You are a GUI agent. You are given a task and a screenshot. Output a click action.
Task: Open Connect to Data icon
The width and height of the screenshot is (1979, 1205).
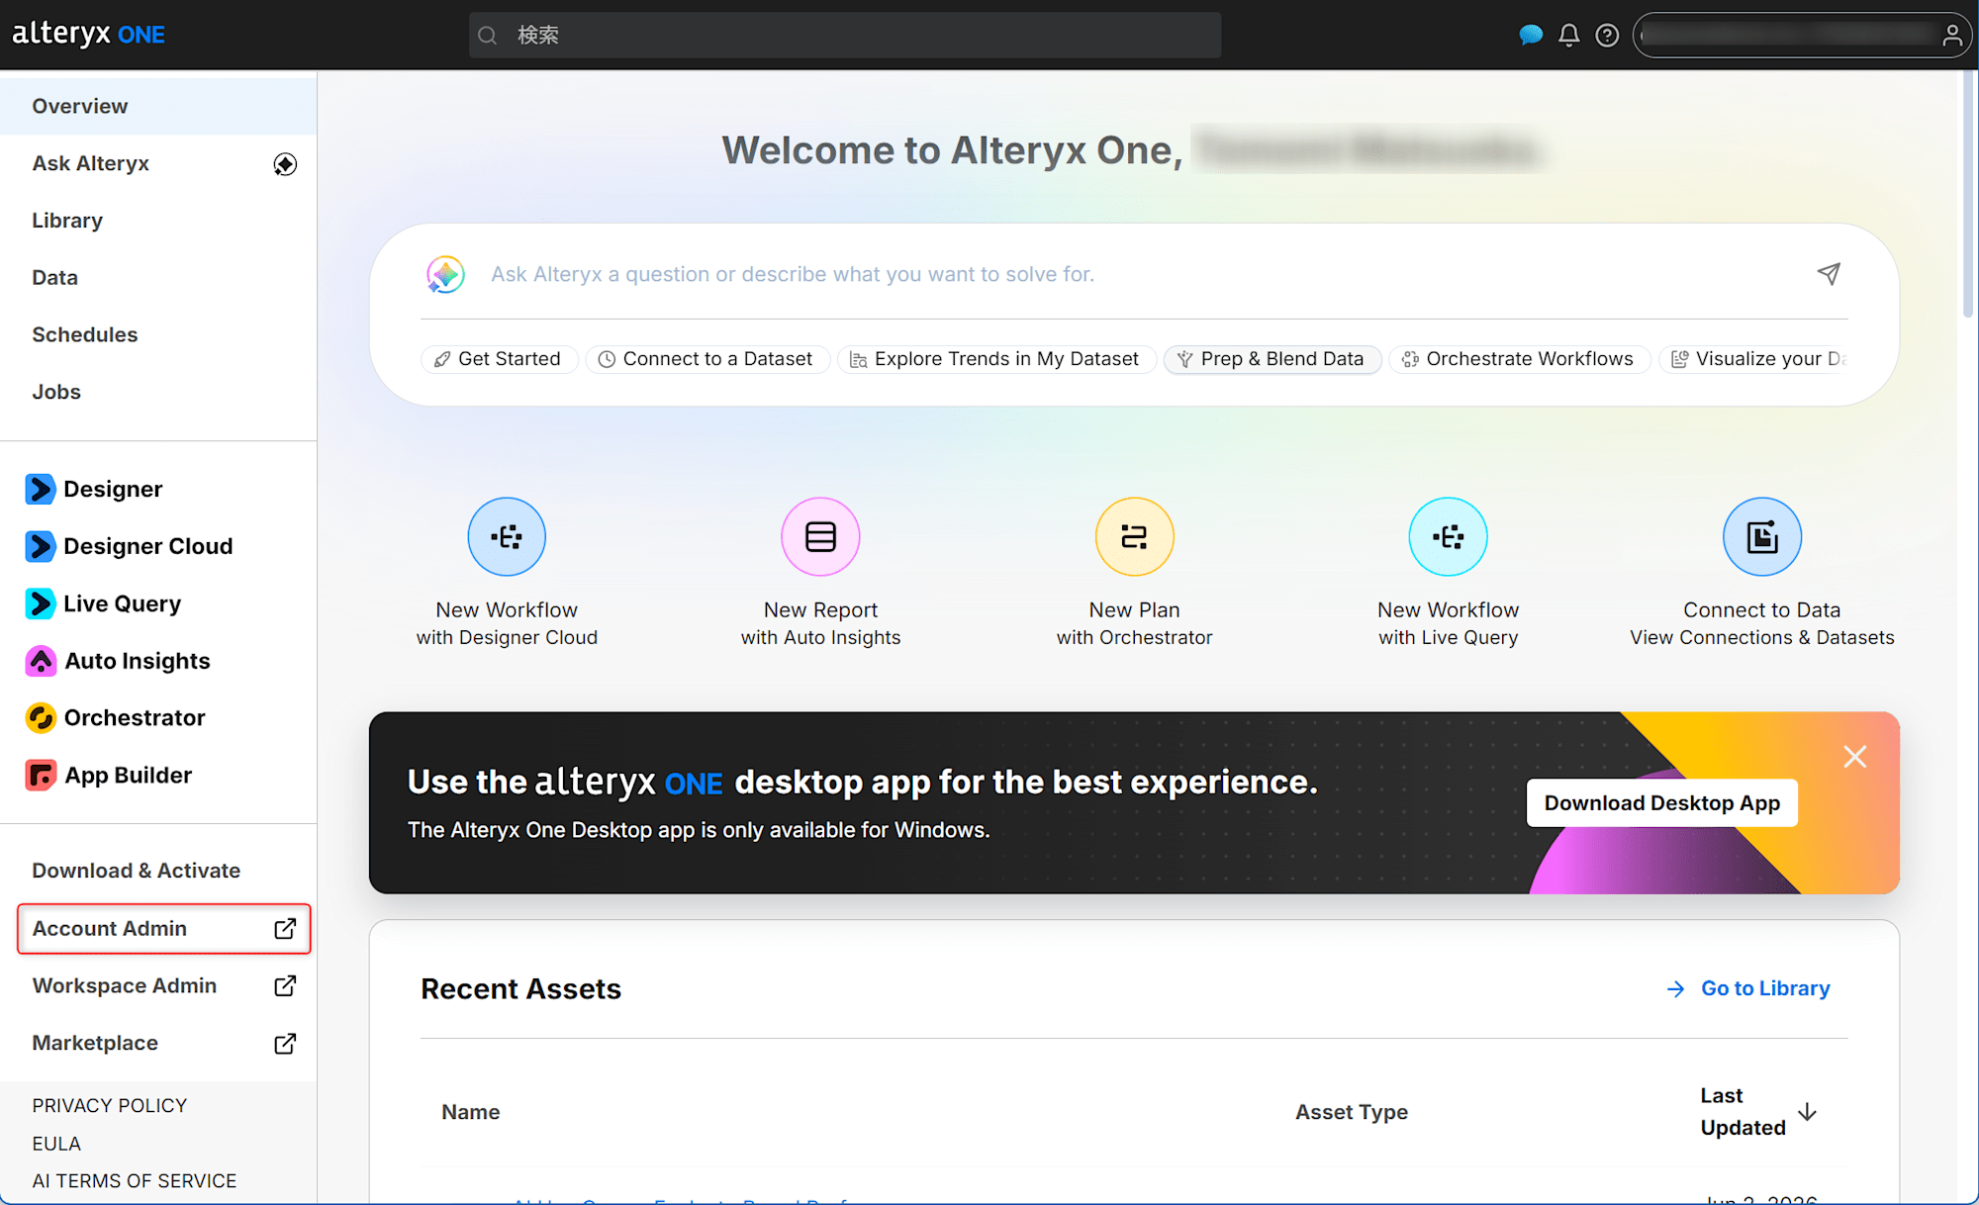(x=1762, y=536)
